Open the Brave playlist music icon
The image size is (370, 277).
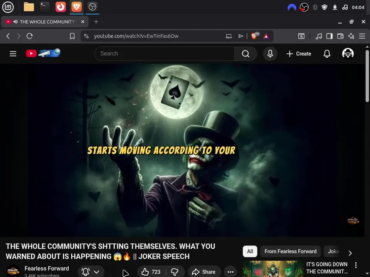pyautogui.click(x=319, y=36)
